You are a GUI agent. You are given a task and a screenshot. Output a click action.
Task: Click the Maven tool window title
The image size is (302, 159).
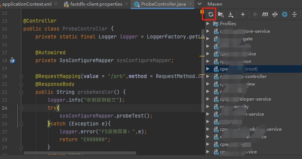tap(215, 4)
